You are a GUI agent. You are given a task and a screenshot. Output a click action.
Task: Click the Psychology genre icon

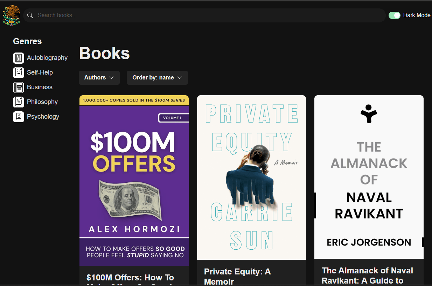coord(19,117)
